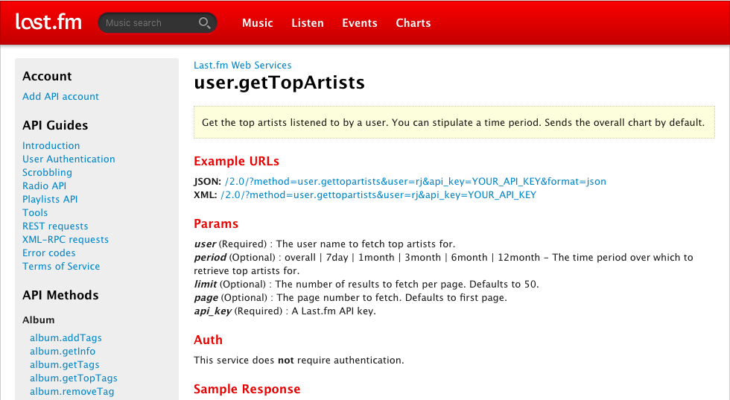730x400 pixels.
Task: Open Last.fm Web Services breadcrumb link
Action: pyautogui.click(x=243, y=66)
